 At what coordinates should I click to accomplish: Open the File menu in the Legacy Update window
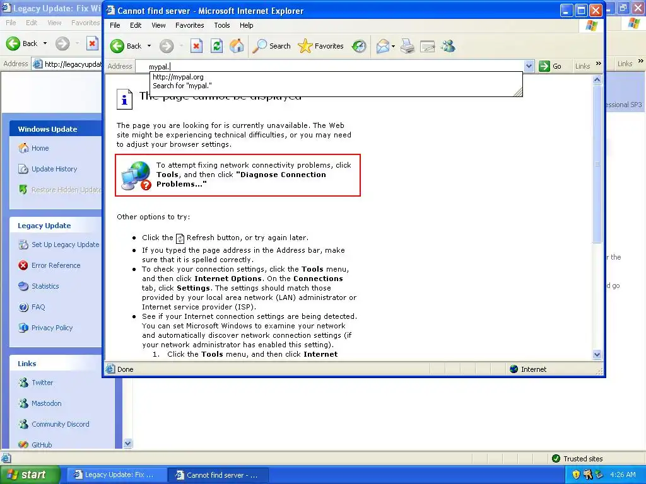[11, 23]
